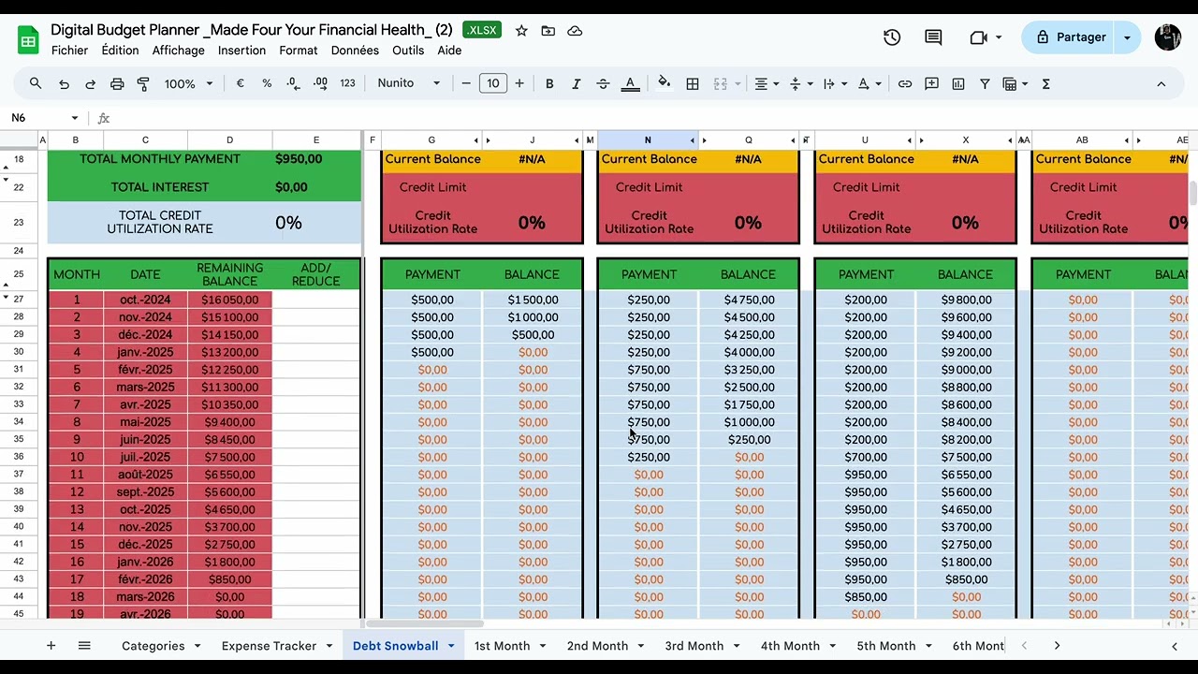Switch to the 1st Month tab

pos(502,646)
